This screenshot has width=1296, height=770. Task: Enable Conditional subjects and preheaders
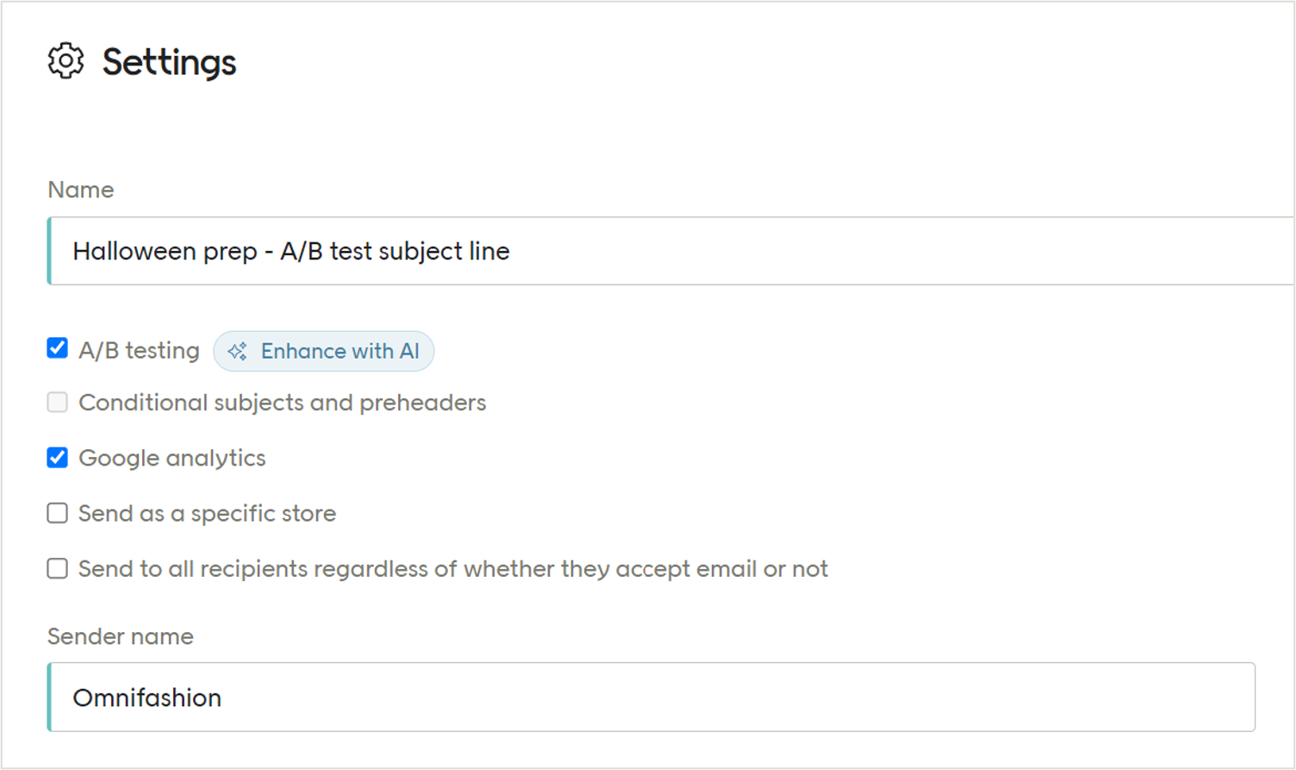coord(56,402)
